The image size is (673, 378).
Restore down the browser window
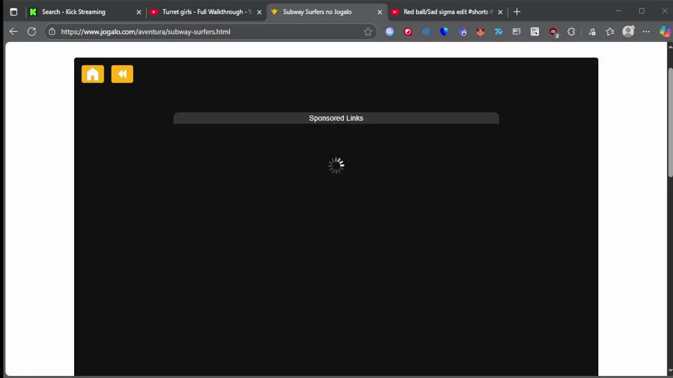(641, 11)
